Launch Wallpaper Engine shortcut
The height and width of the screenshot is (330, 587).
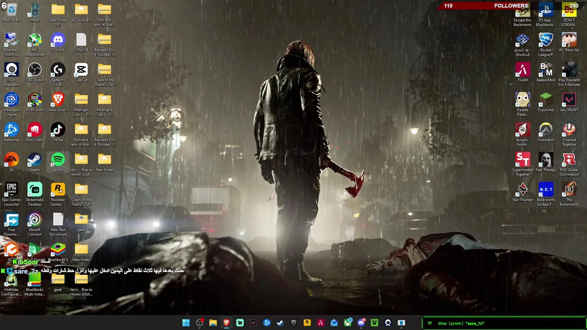[11, 104]
